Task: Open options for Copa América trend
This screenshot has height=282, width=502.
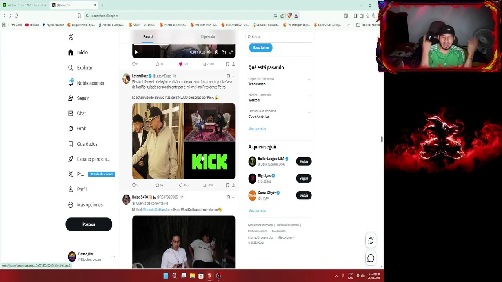Action: pyautogui.click(x=309, y=112)
